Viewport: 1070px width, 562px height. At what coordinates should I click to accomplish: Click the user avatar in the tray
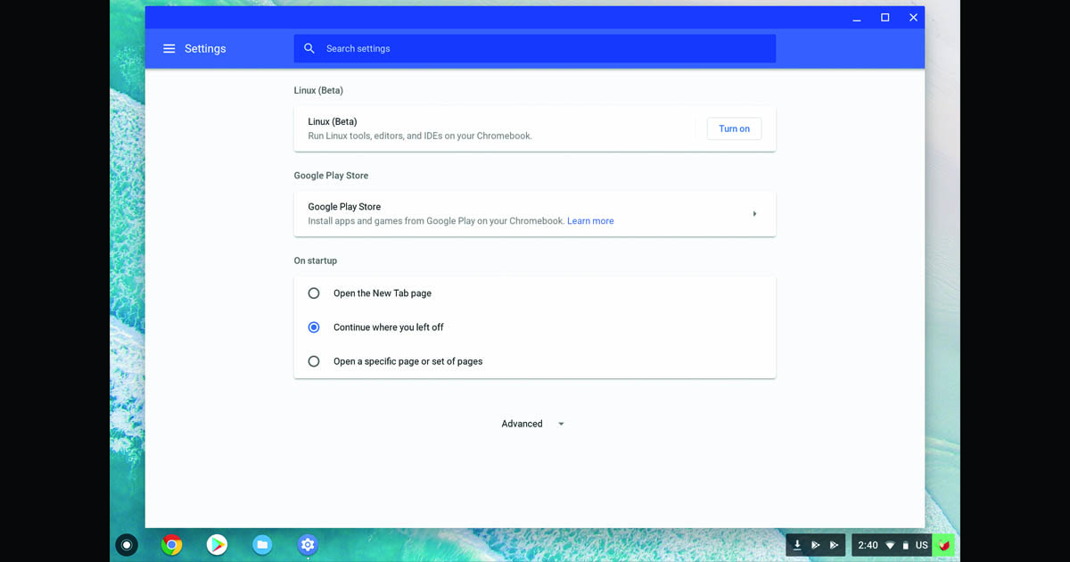943,545
